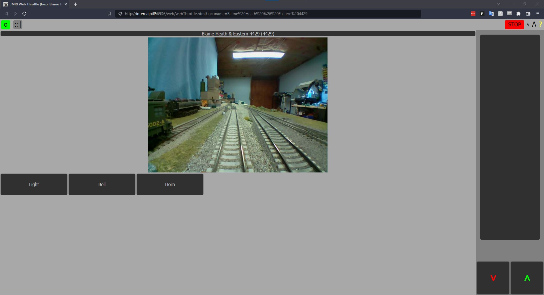
Task: Toggle the locomotive Light function
Action: click(x=34, y=184)
